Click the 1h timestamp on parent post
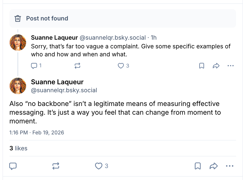The image size is (243, 180). point(154,38)
